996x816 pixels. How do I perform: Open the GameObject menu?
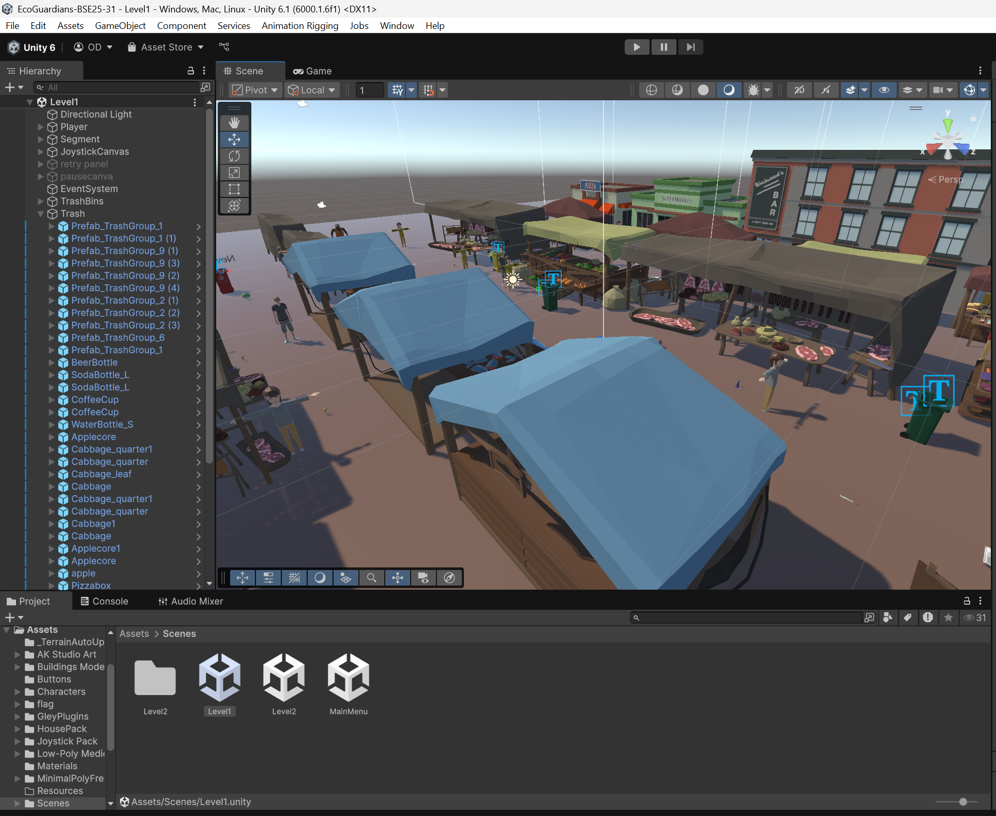click(120, 26)
